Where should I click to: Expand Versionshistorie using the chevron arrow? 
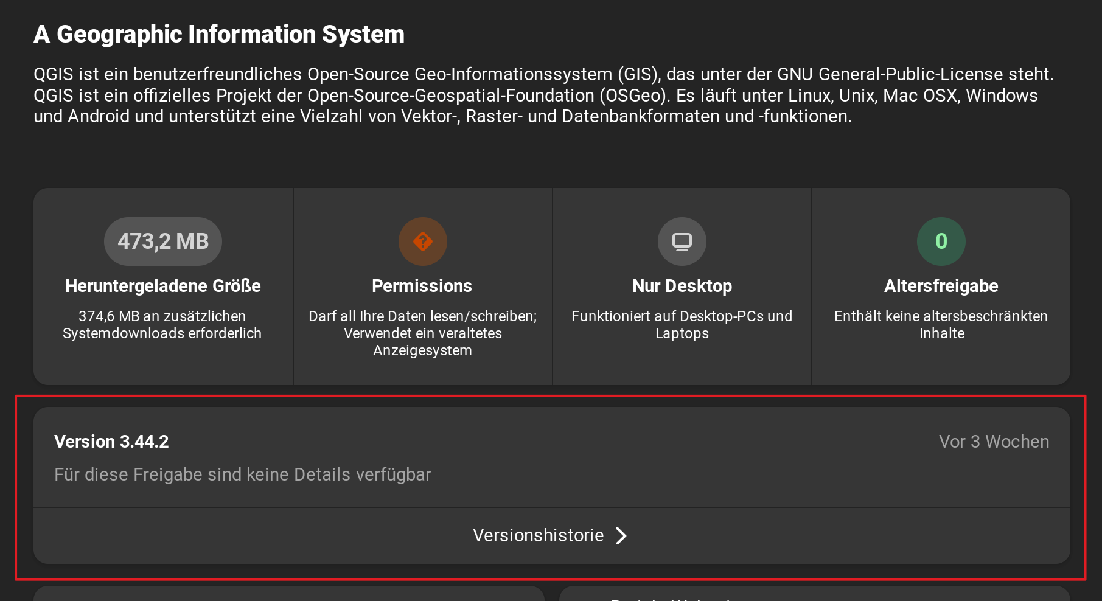click(x=621, y=535)
